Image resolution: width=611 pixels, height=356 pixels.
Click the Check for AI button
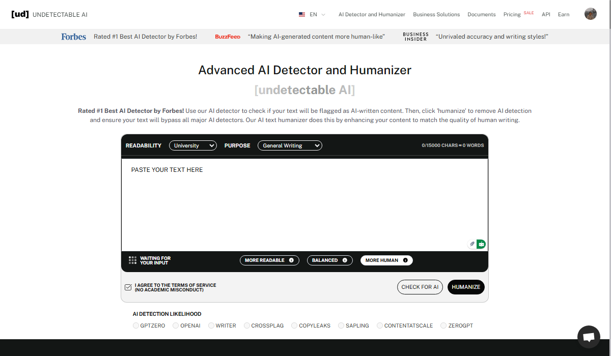[x=420, y=287]
